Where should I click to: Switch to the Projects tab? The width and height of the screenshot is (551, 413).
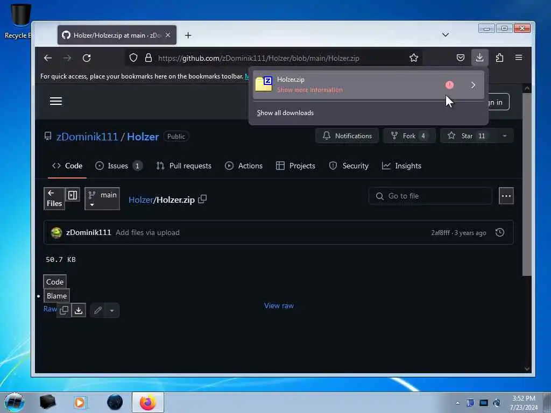(295, 166)
